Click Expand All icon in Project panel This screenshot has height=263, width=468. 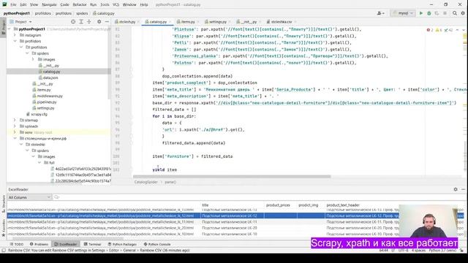81,22
